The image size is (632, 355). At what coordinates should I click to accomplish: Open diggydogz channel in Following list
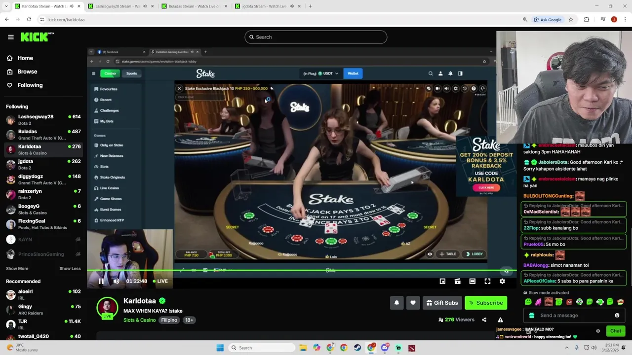pyautogui.click(x=43, y=179)
